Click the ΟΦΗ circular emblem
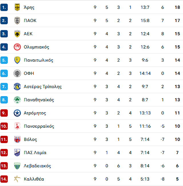 (17, 73)
